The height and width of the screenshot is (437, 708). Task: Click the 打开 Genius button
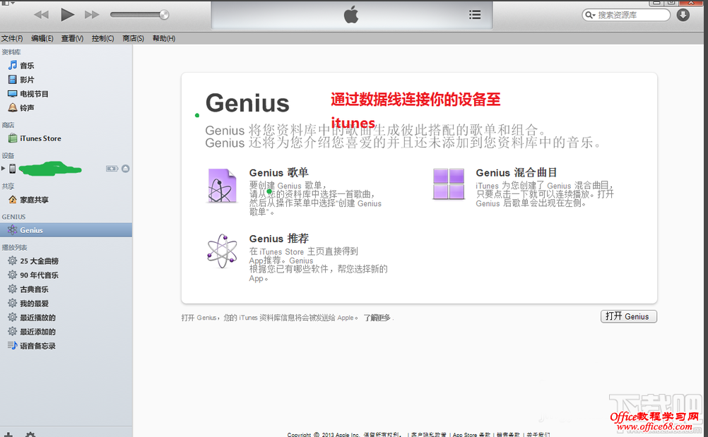pos(628,317)
